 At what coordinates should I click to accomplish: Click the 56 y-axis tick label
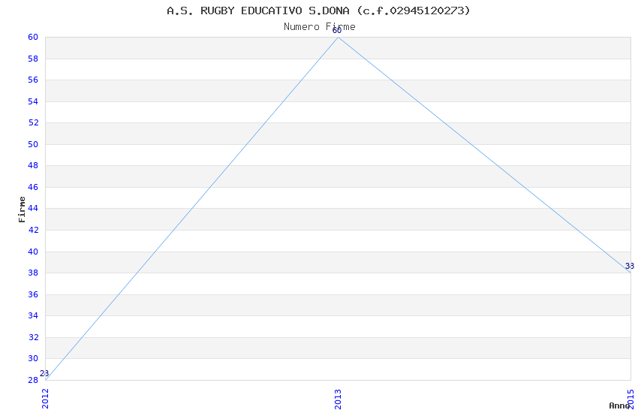[x=33, y=80]
